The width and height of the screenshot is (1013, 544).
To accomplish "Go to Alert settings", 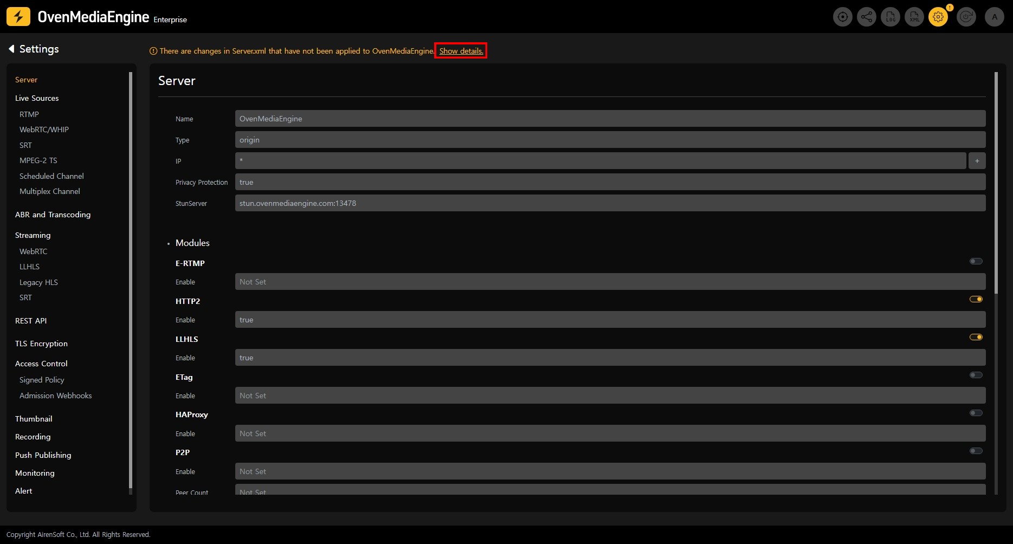I will (23, 491).
